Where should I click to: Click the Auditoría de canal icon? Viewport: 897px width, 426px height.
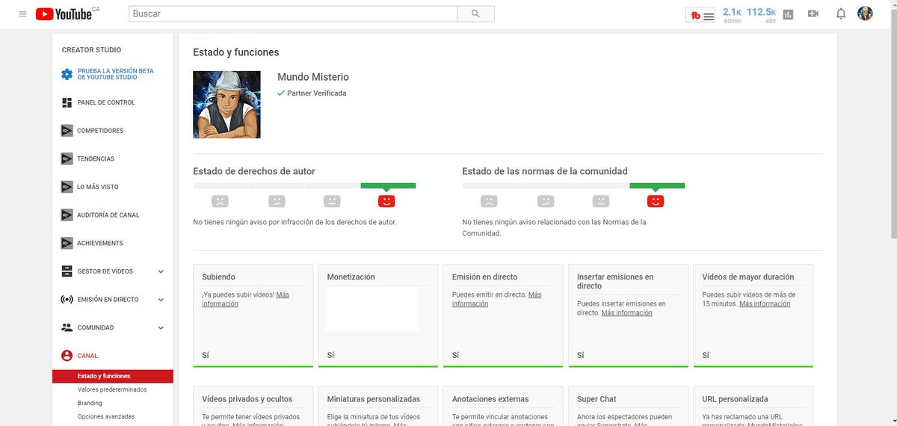67,215
